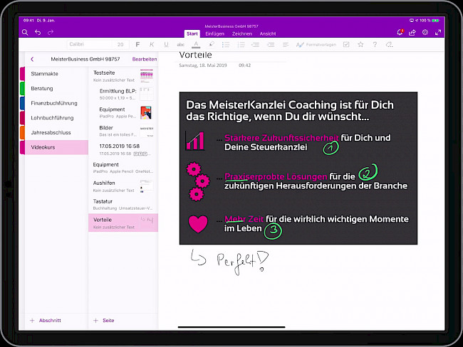Click the Testseite page thumbnail

pyautogui.click(x=147, y=76)
